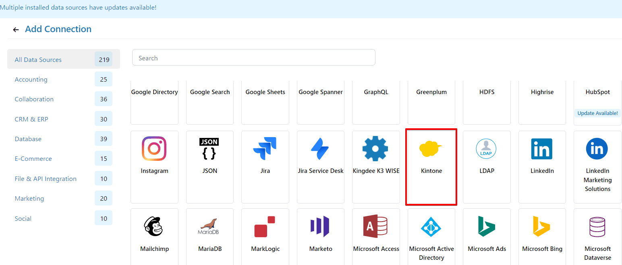This screenshot has width=622, height=265.
Task: Choose the Jira Service Desk icon
Action: [320, 149]
